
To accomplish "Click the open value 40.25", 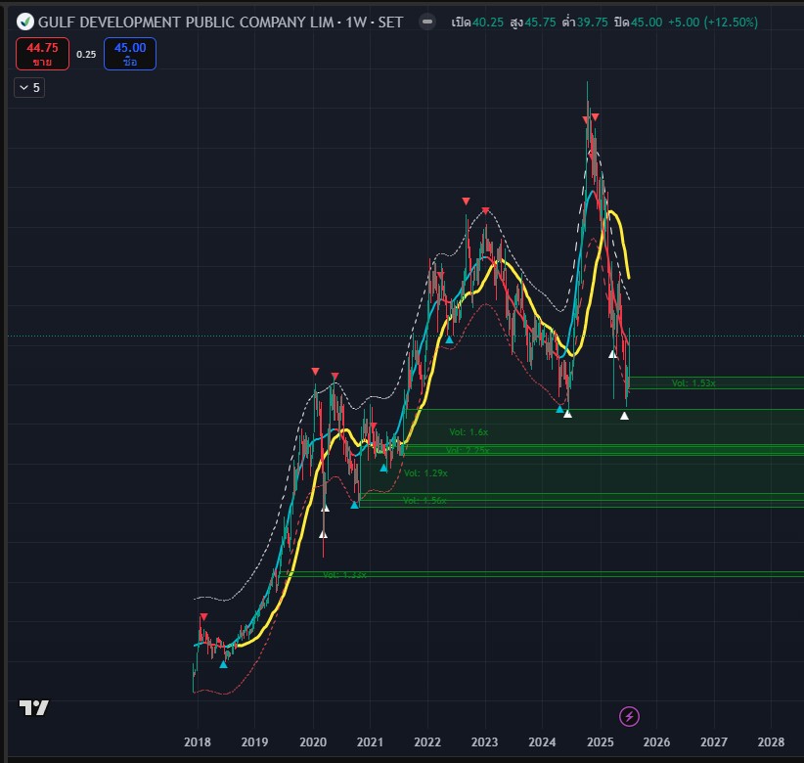I will point(488,22).
